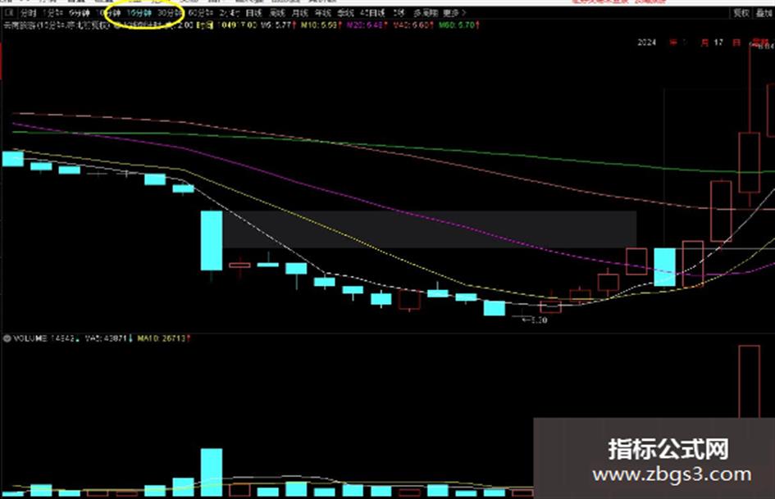The height and width of the screenshot is (499, 775).
Task: Switch to the 周线 weekly chart tab
Action: (277, 13)
